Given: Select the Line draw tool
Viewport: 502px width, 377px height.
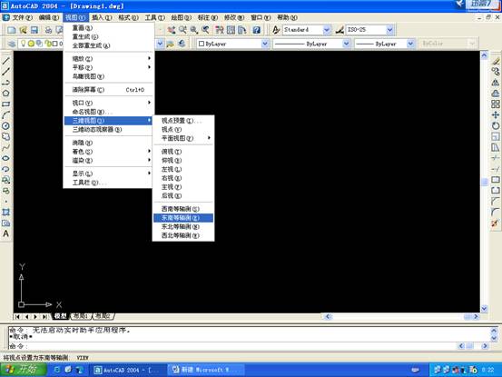Looking at the screenshot, I should pyautogui.click(x=5, y=61).
